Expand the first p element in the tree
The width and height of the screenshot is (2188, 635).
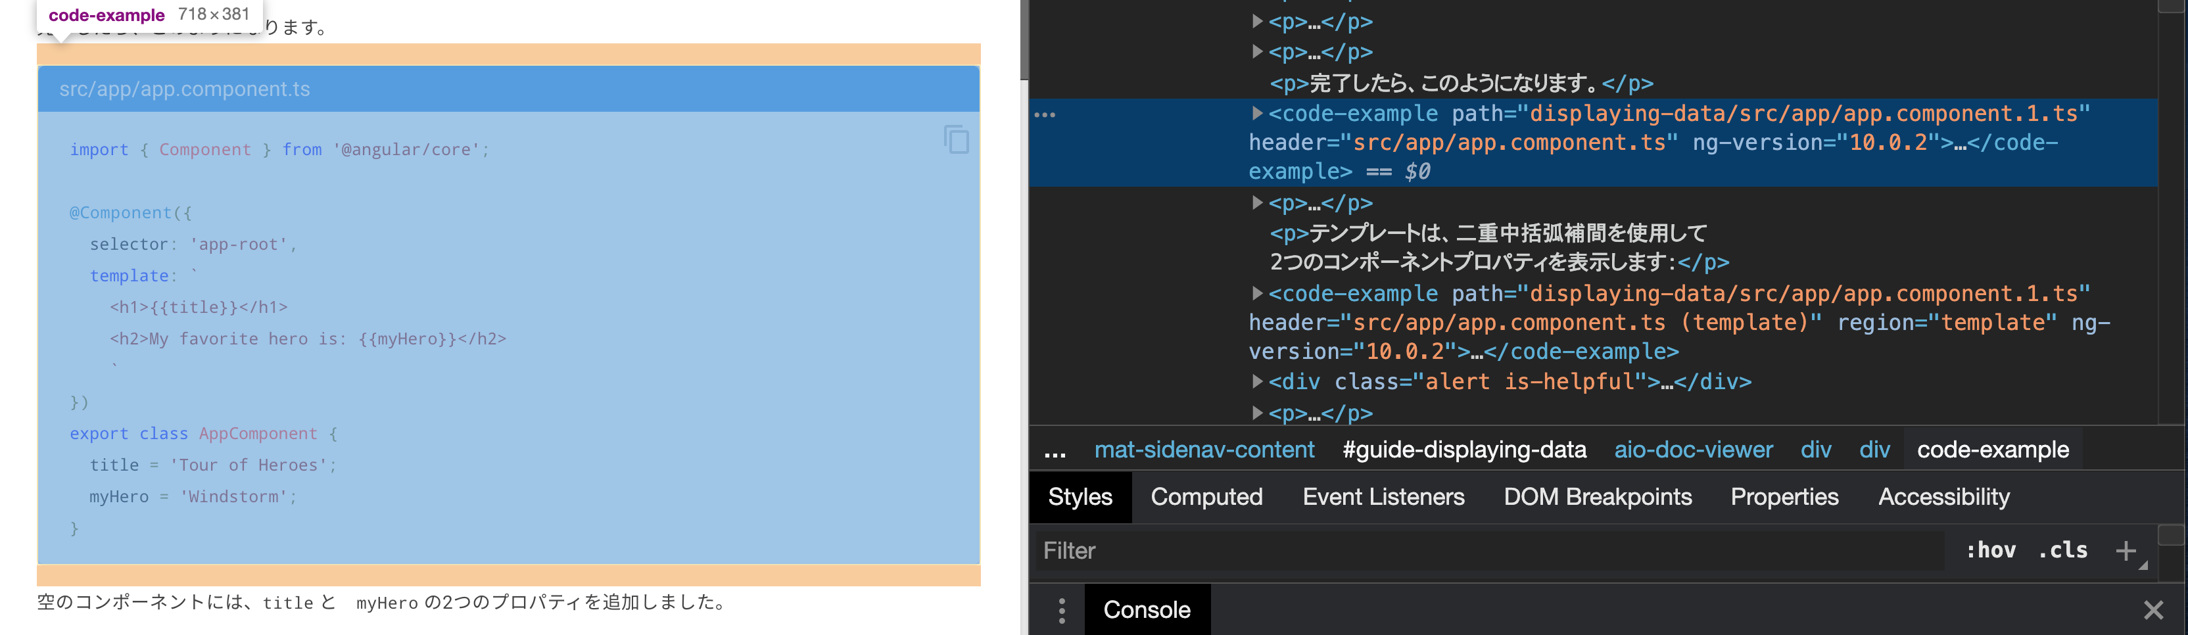pyautogui.click(x=1257, y=22)
